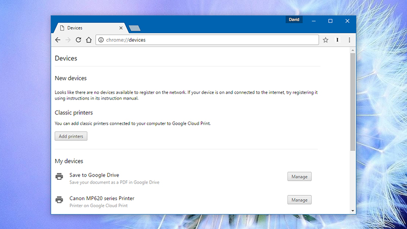The height and width of the screenshot is (229, 407).
Task: Go back with the browser back arrow
Action: click(x=57, y=40)
